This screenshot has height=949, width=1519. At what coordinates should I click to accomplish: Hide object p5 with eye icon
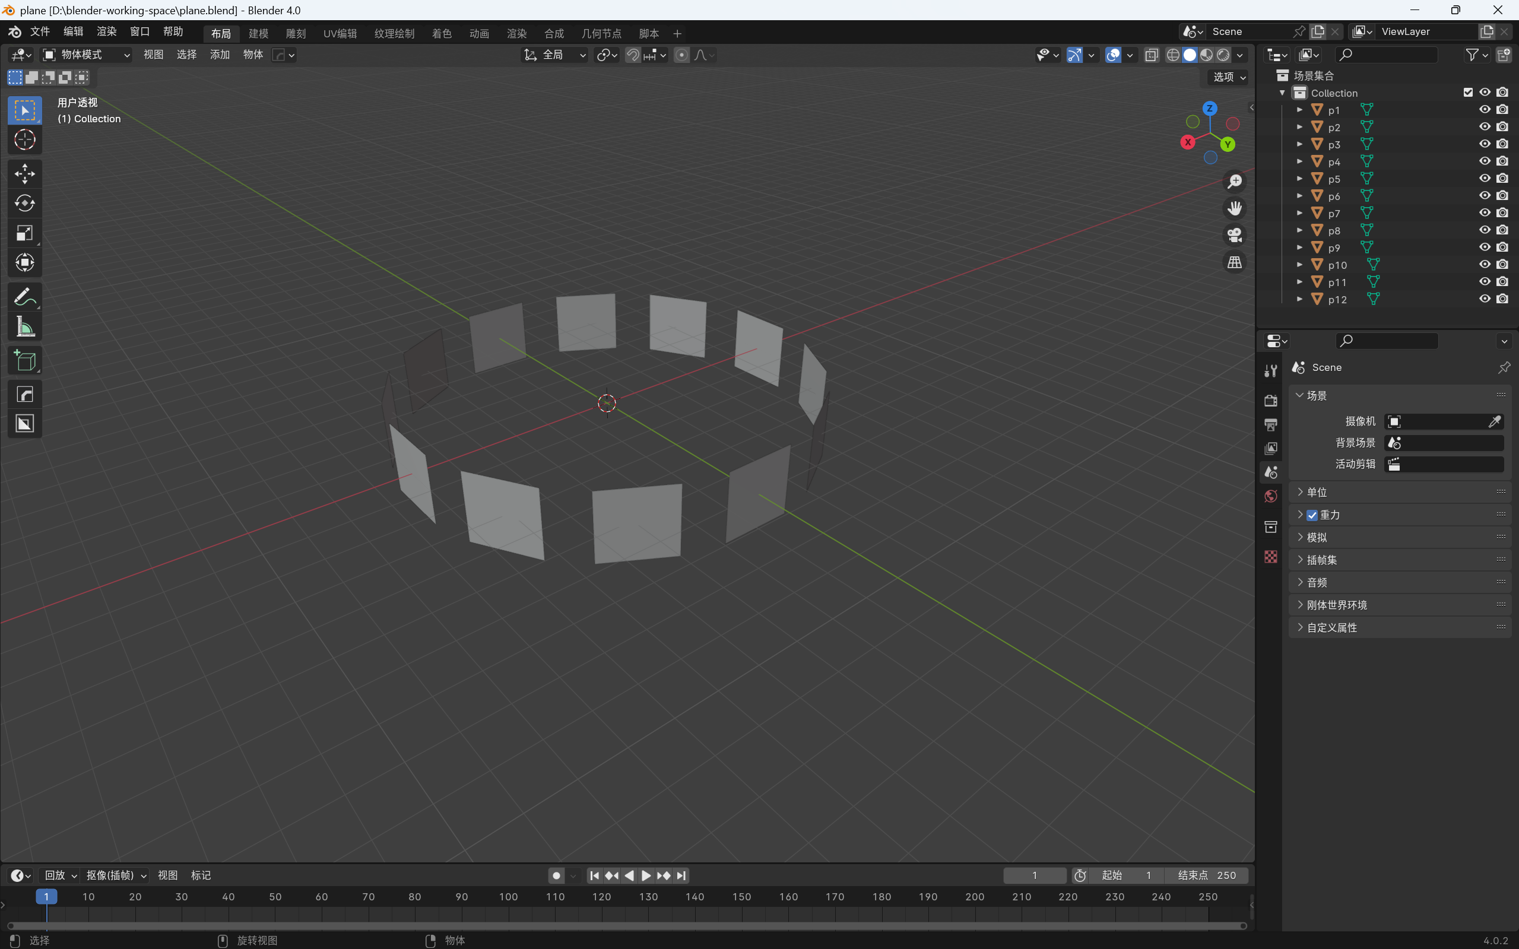click(1484, 179)
